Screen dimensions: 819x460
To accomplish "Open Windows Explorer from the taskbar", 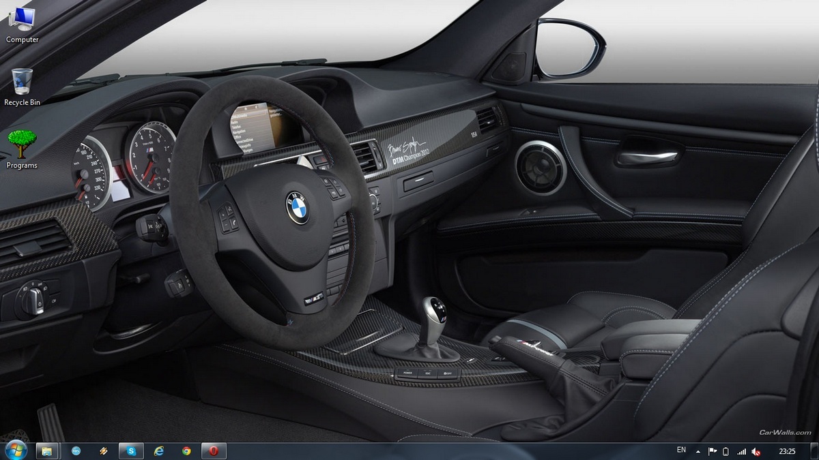I will tap(47, 450).
